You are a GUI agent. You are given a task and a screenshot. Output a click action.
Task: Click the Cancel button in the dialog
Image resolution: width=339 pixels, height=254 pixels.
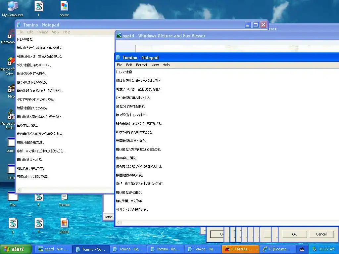click(x=321, y=234)
